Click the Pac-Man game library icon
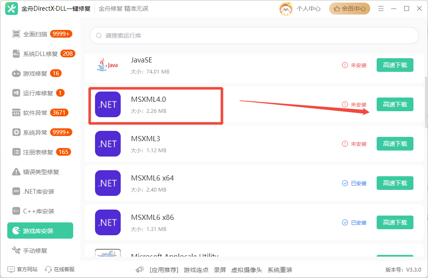Viewport: 428px width, 278px height. [x=16, y=231]
